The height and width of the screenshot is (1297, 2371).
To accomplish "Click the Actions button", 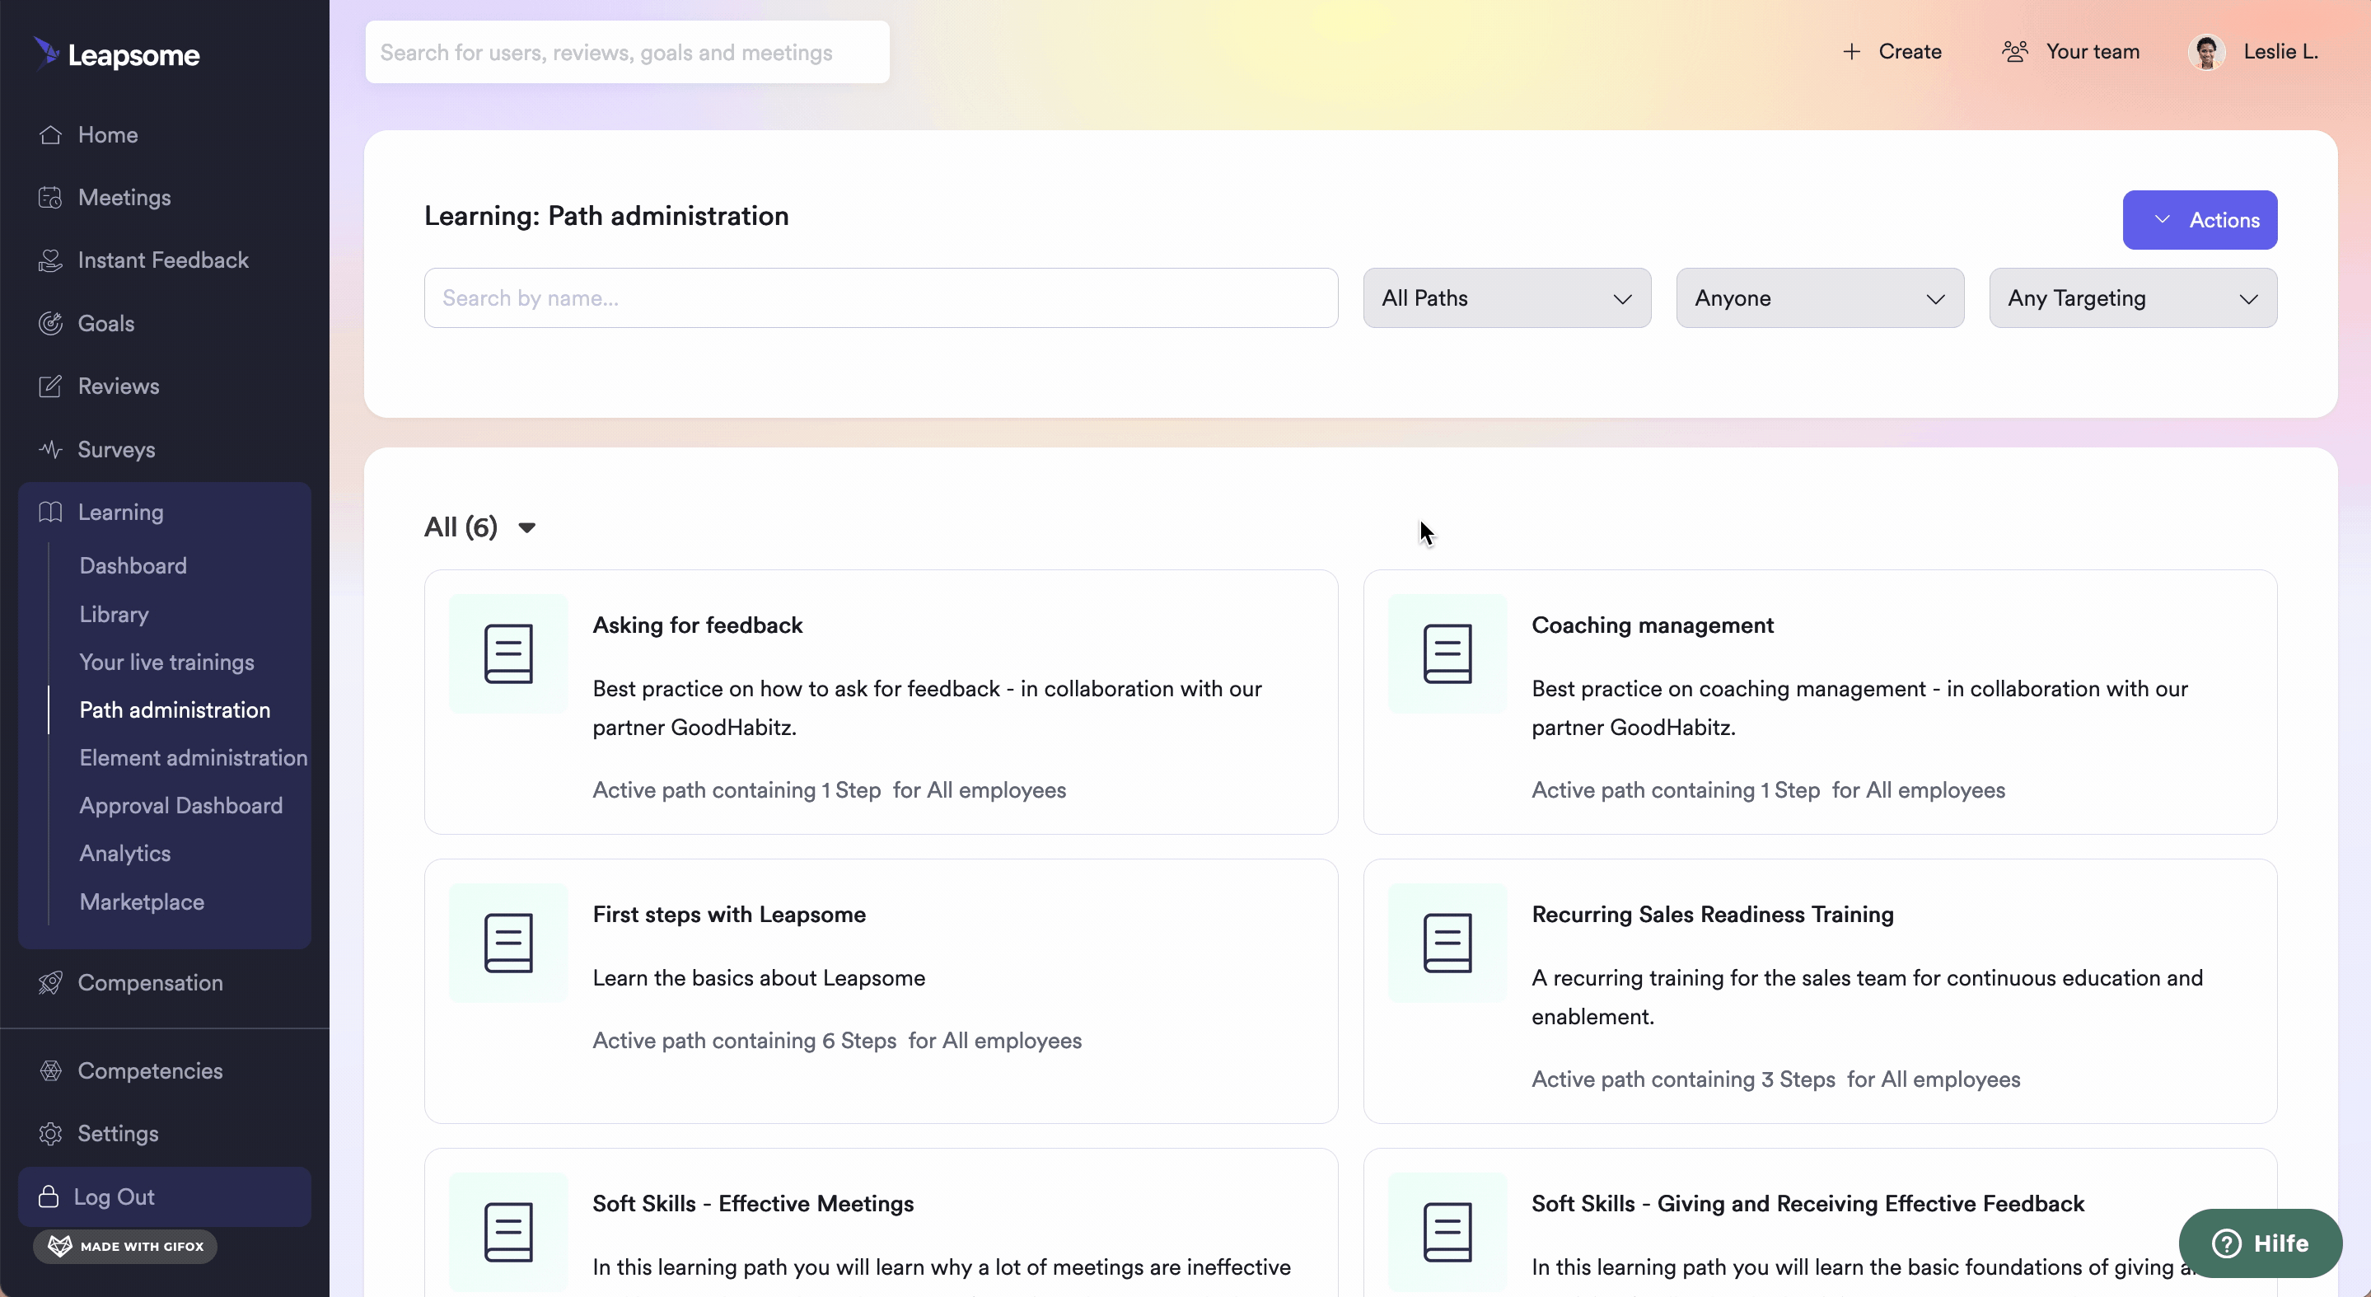I will pos(2200,220).
